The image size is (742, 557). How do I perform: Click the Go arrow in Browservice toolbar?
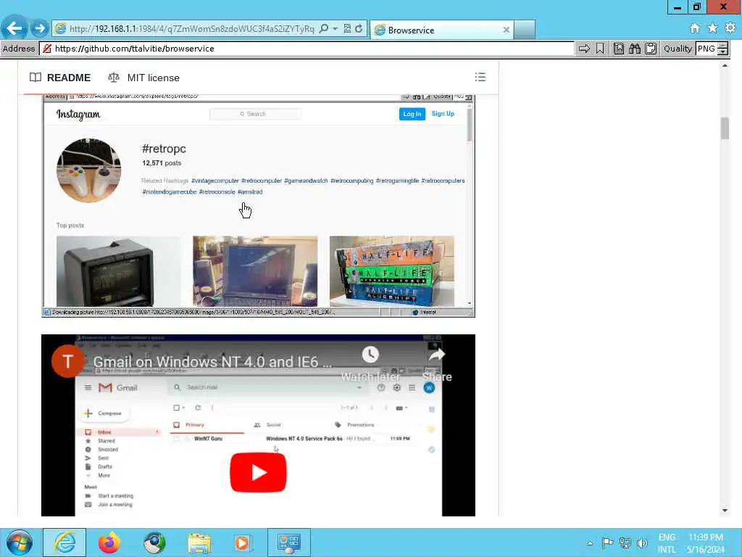(585, 49)
